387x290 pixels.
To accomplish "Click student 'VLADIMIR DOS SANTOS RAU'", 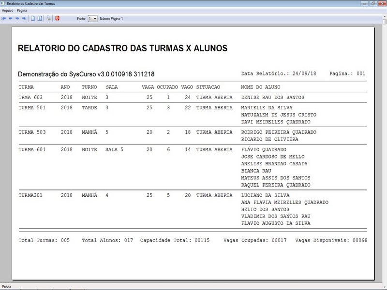I will [276, 216].
